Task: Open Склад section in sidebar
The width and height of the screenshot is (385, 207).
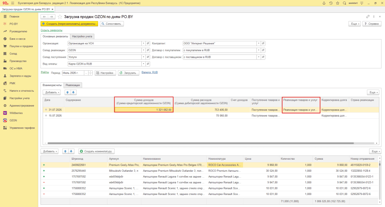Action: click(x=13, y=53)
